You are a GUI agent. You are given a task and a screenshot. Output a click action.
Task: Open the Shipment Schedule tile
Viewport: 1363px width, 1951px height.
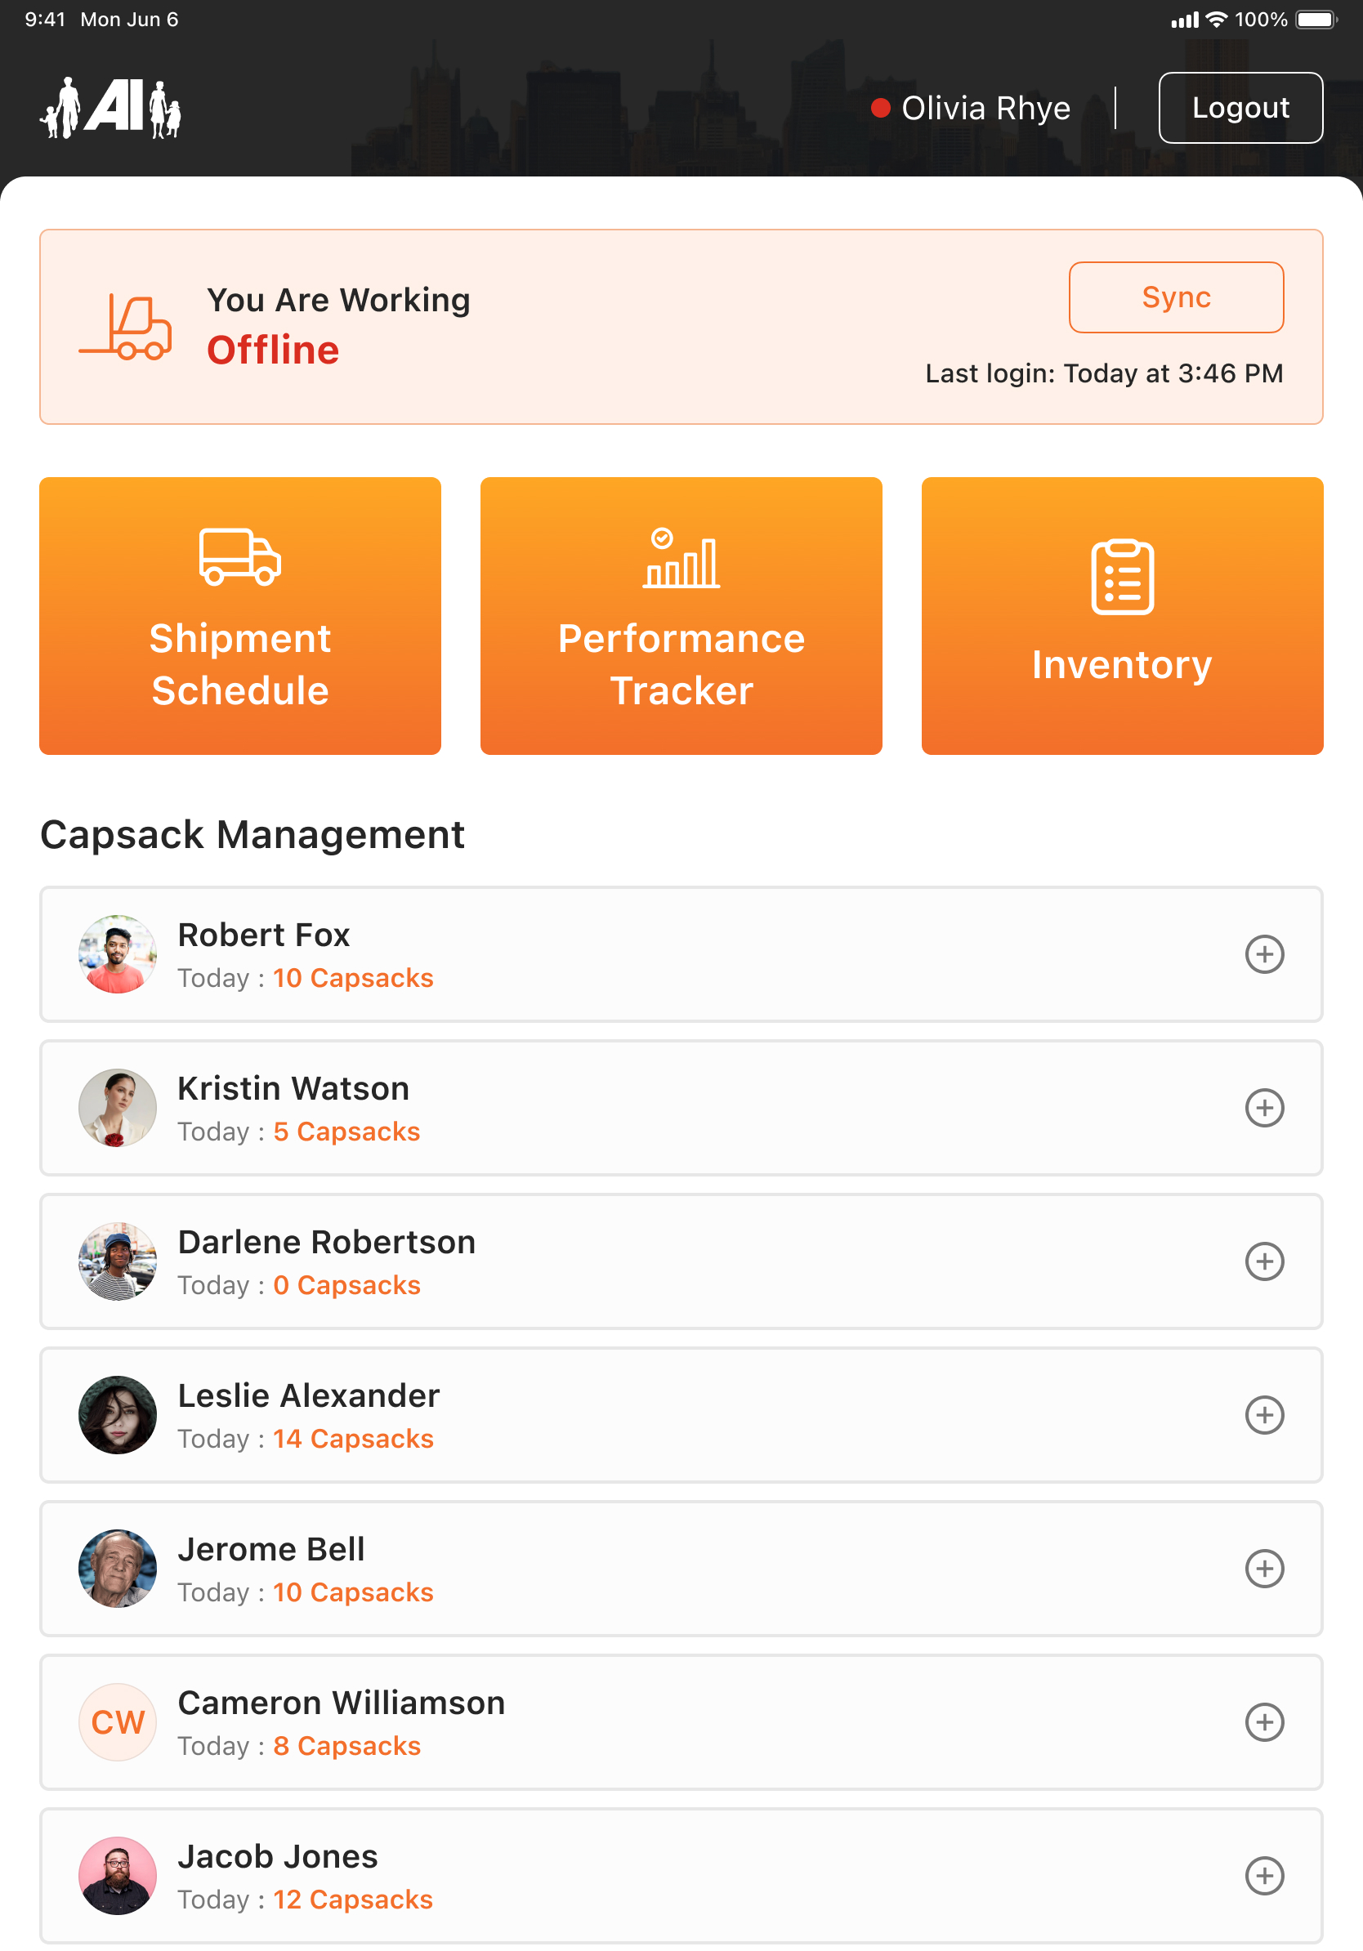point(239,616)
